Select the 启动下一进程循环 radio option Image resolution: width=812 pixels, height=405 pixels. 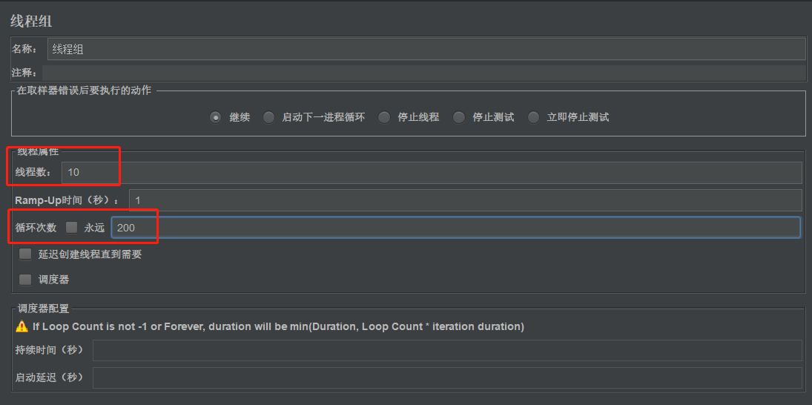(268, 117)
